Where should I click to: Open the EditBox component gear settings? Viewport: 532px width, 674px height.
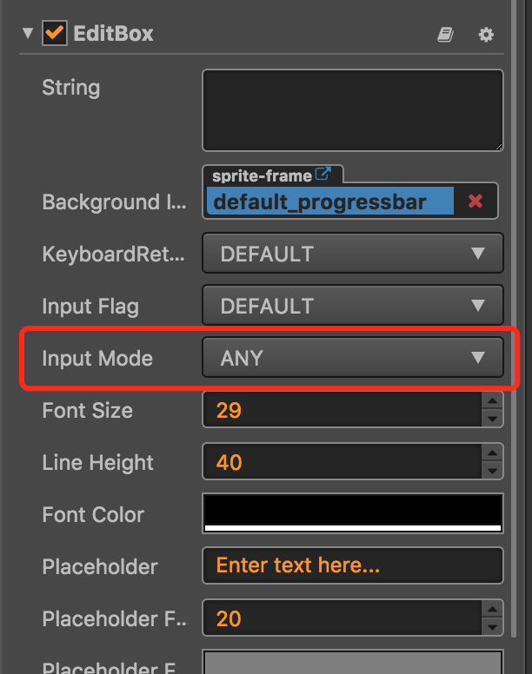coord(486,35)
